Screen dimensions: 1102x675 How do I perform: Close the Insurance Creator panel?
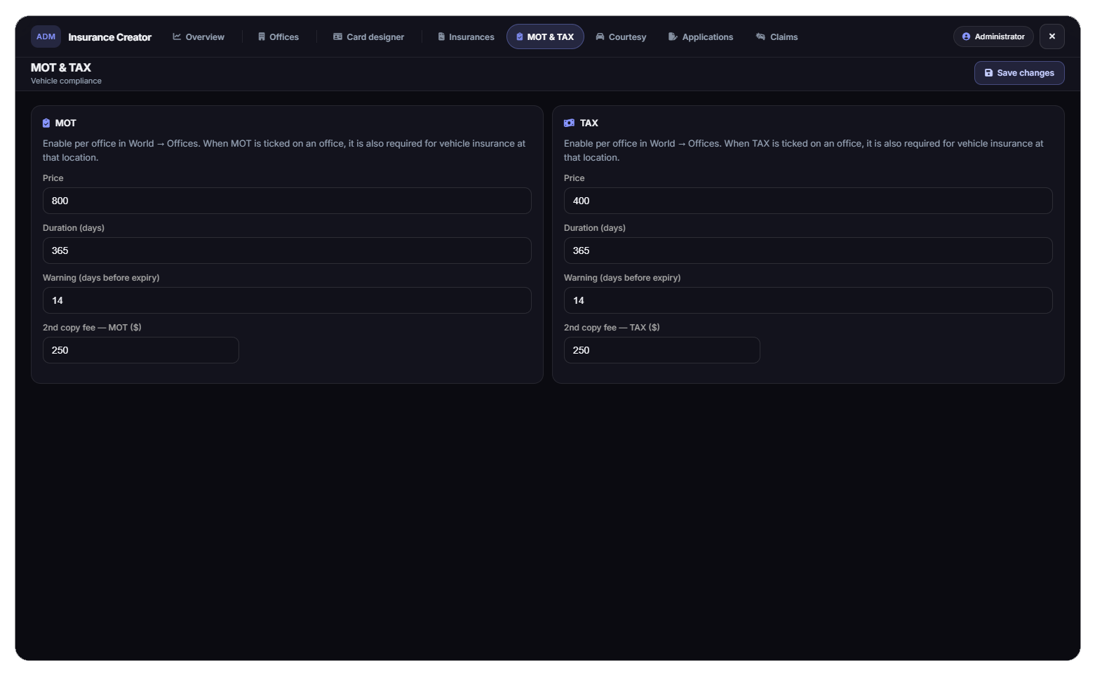coord(1052,36)
